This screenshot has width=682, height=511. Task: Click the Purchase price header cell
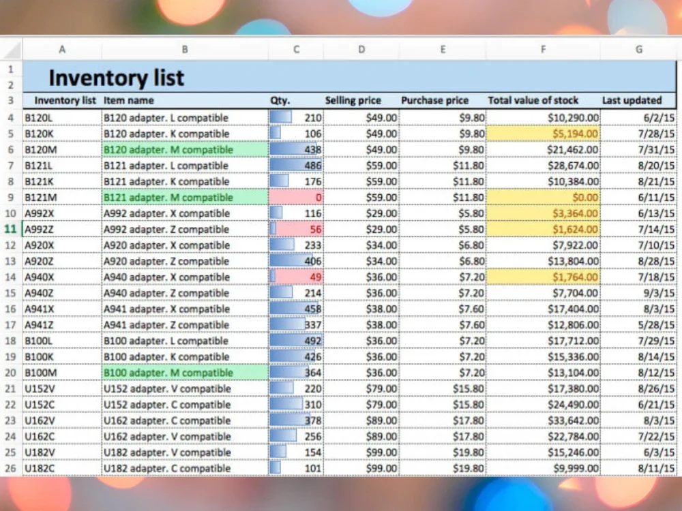point(443,100)
